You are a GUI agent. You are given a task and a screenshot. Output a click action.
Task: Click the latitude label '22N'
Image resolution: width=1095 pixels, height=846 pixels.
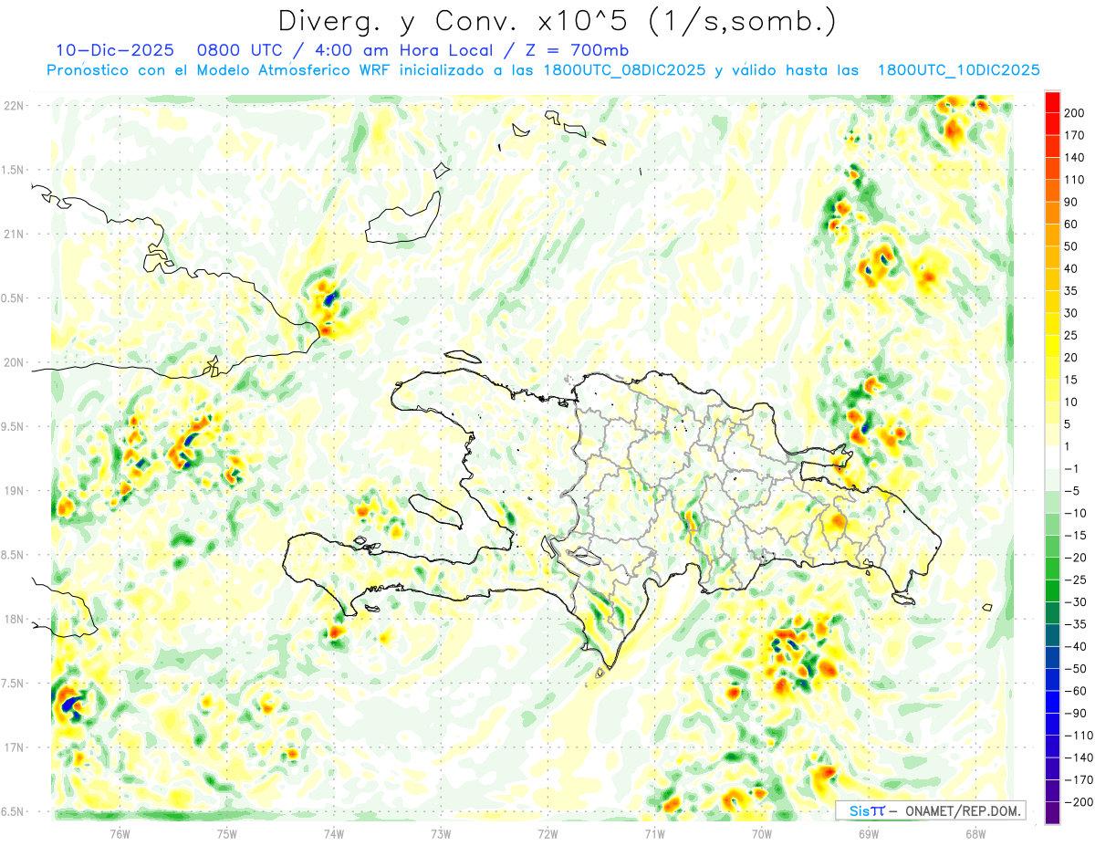[14, 106]
